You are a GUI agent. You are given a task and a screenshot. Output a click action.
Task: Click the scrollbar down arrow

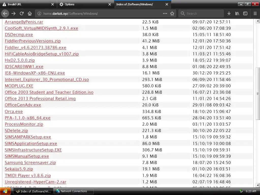click(x=258, y=185)
